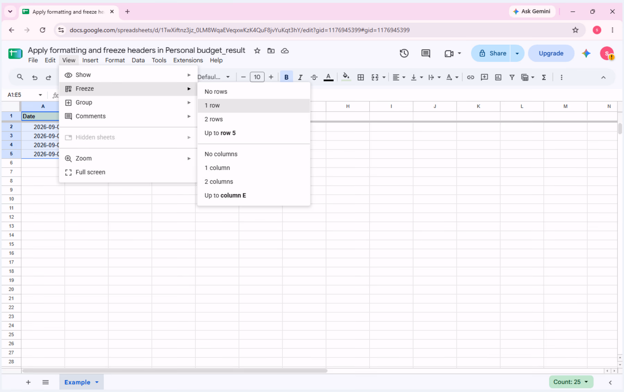
Task: Open the text color picker
Action: 328,77
